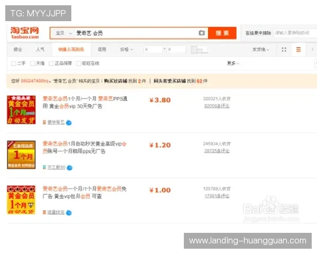Screen dimensions: 317x254
Task: Select the 综合 sort tab
Action: tap(18, 49)
